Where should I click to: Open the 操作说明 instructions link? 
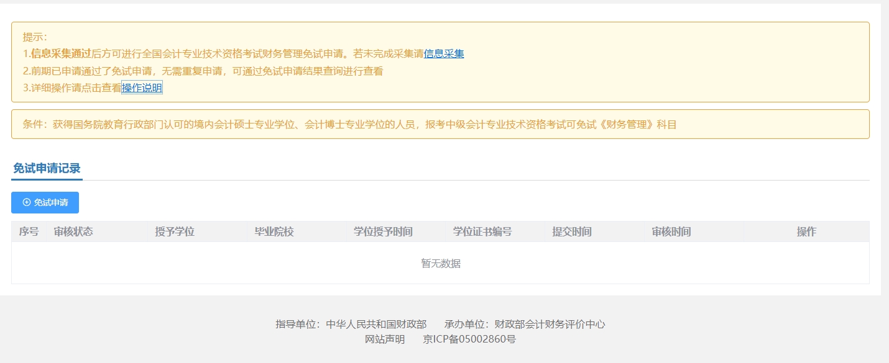(142, 88)
